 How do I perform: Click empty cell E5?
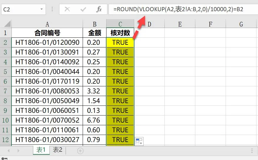[180, 72]
